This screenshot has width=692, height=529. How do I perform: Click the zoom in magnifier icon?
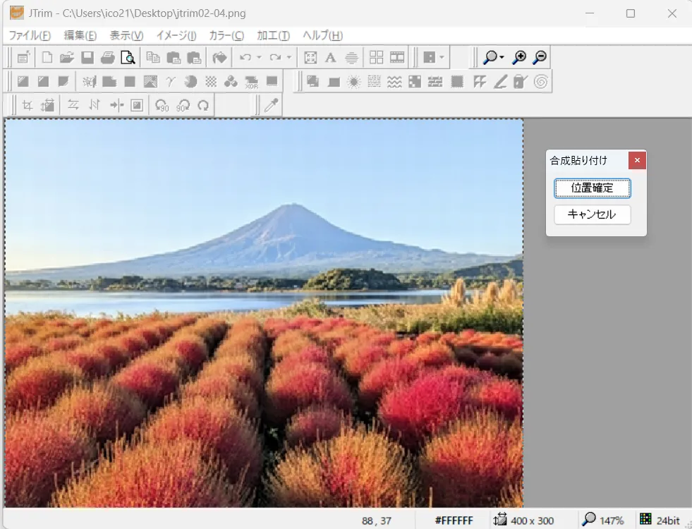pyautogui.click(x=519, y=58)
